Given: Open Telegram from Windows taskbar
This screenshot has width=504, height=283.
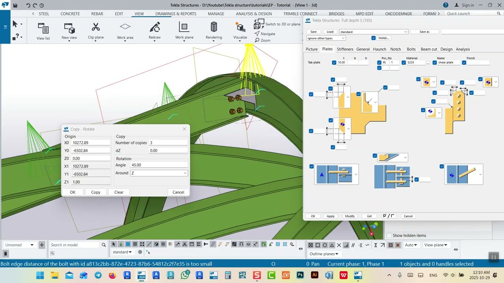Looking at the screenshot, I should [98, 275].
